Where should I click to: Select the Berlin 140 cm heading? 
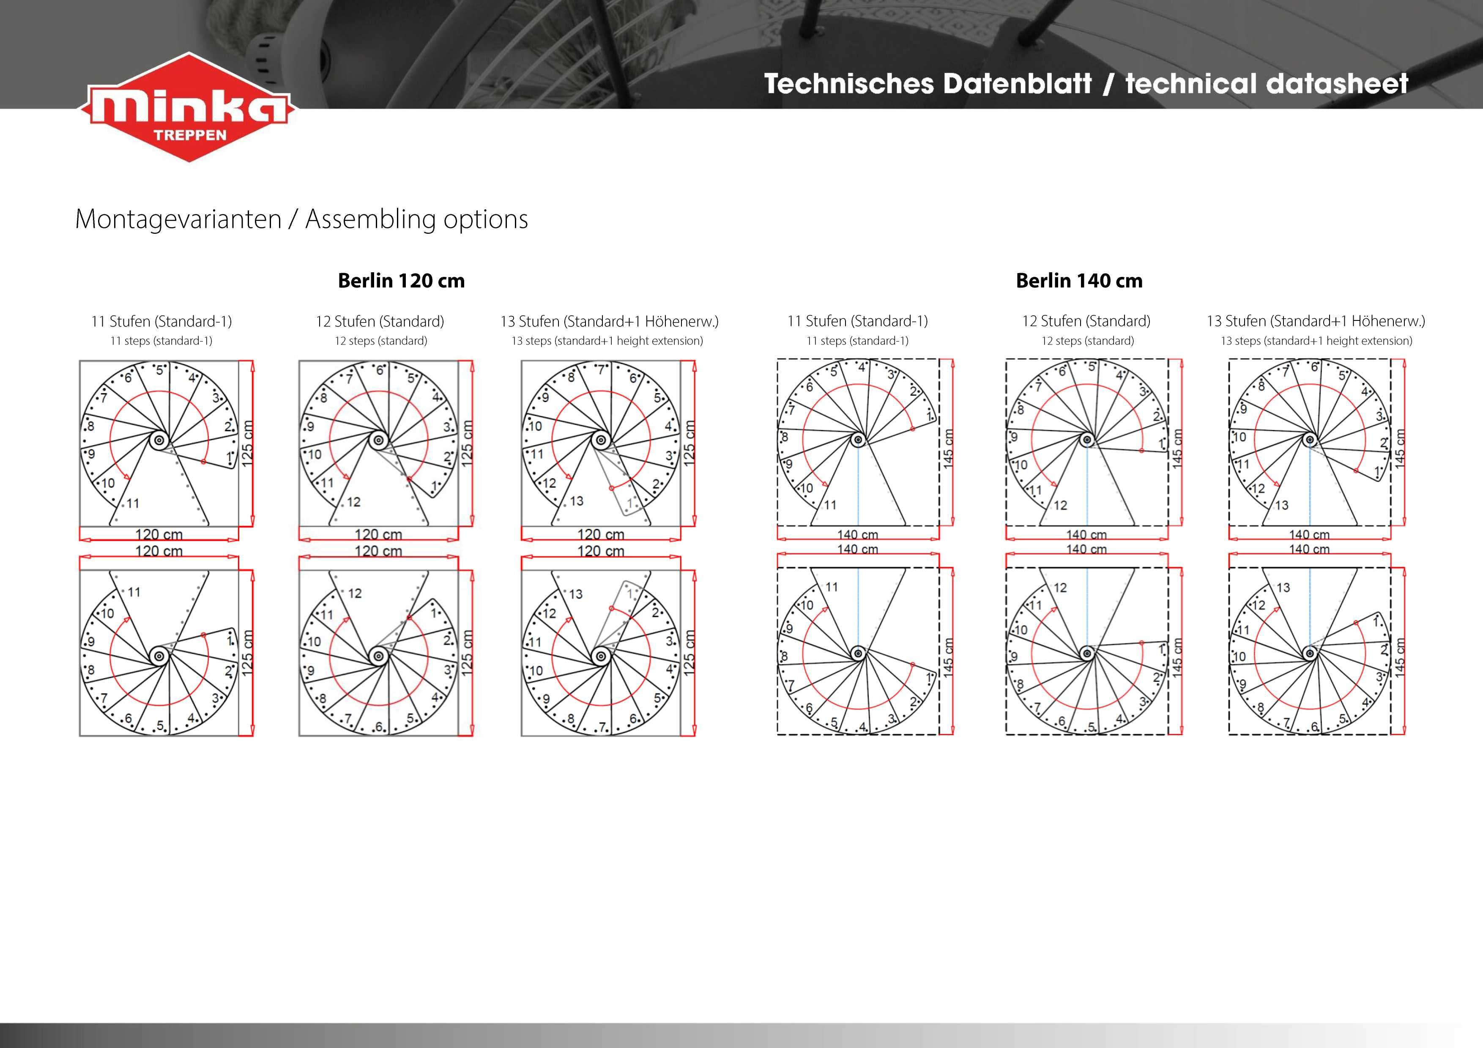tap(1079, 280)
